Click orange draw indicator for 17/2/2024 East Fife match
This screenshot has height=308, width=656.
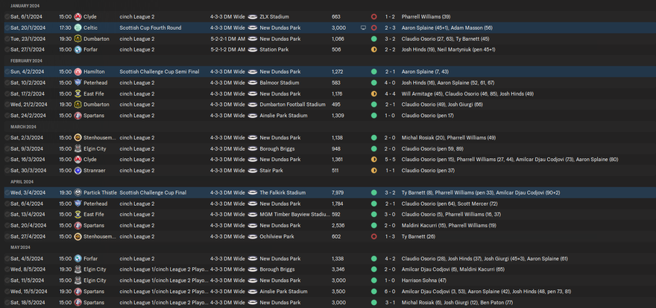(373, 94)
